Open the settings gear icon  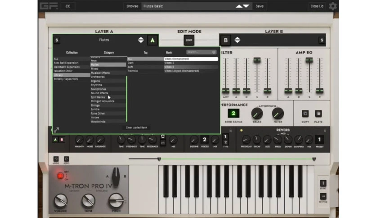pos(333,6)
